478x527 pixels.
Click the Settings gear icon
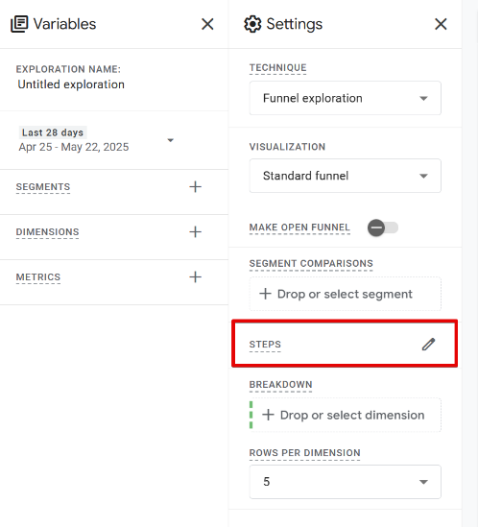pyautogui.click(x=252, y=24)
